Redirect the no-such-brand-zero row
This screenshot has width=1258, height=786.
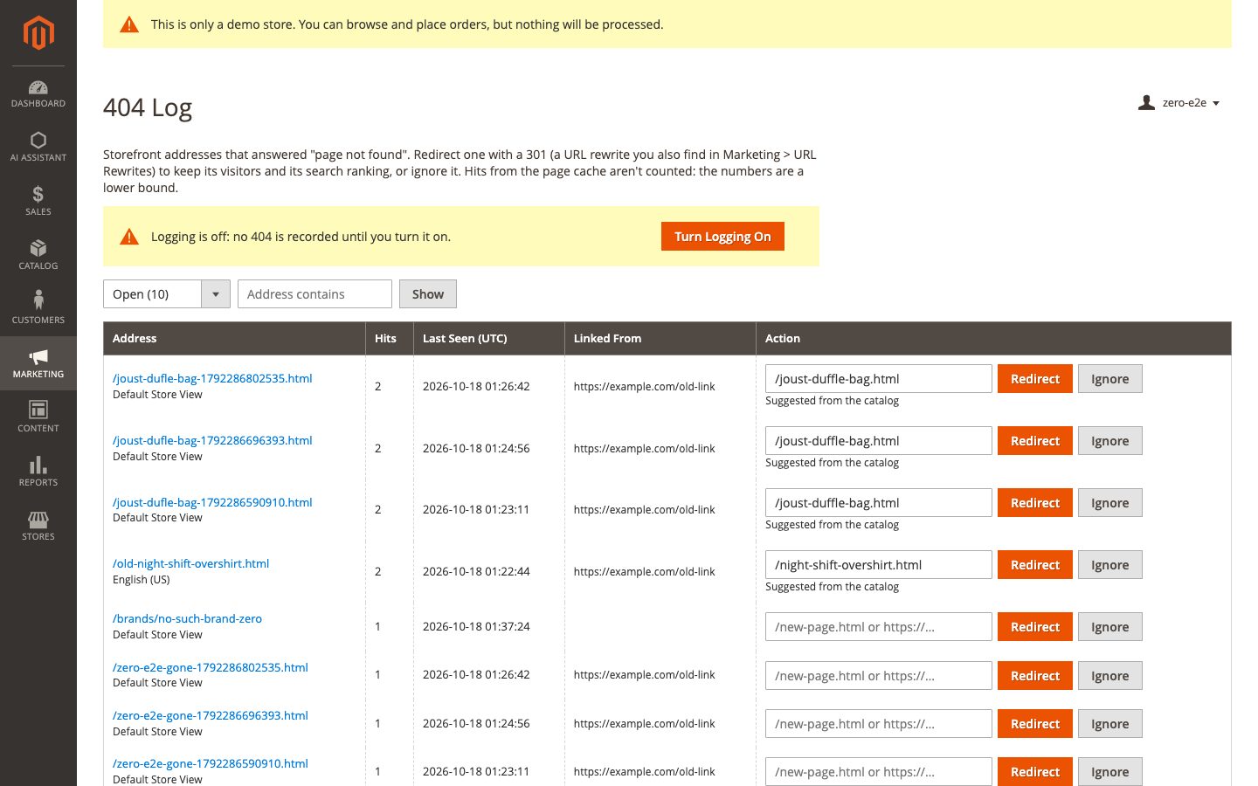[1035, 627]
